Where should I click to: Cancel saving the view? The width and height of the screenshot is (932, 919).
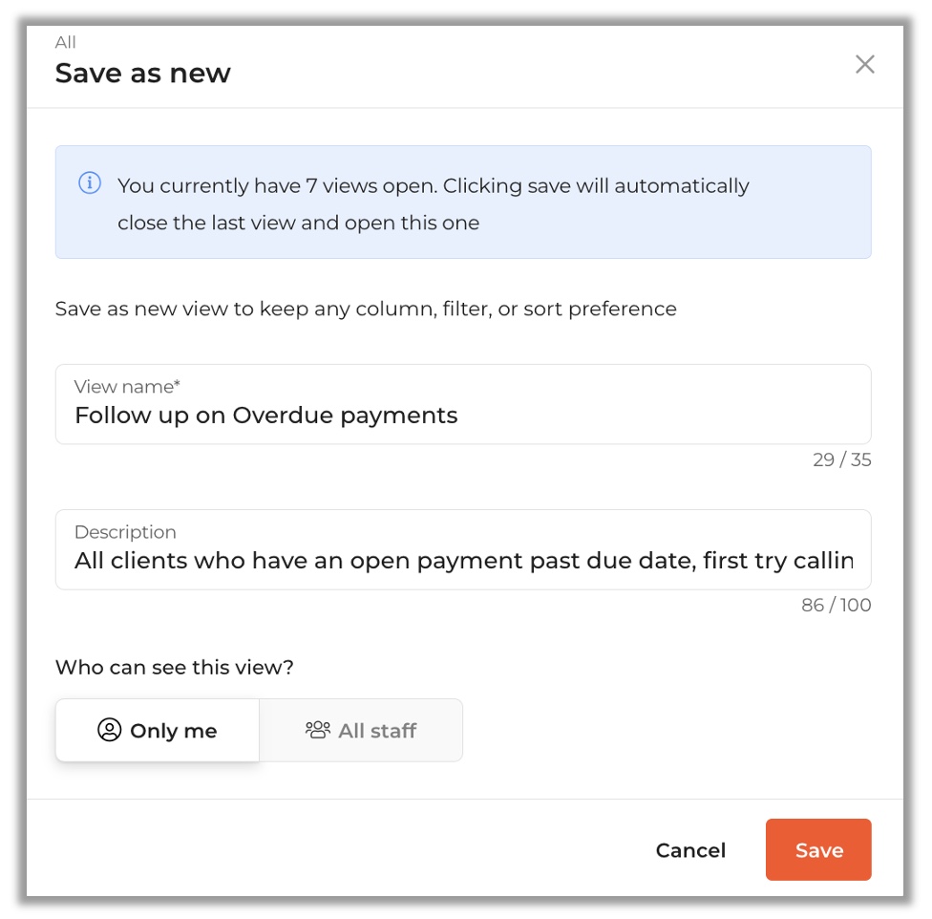690,850
